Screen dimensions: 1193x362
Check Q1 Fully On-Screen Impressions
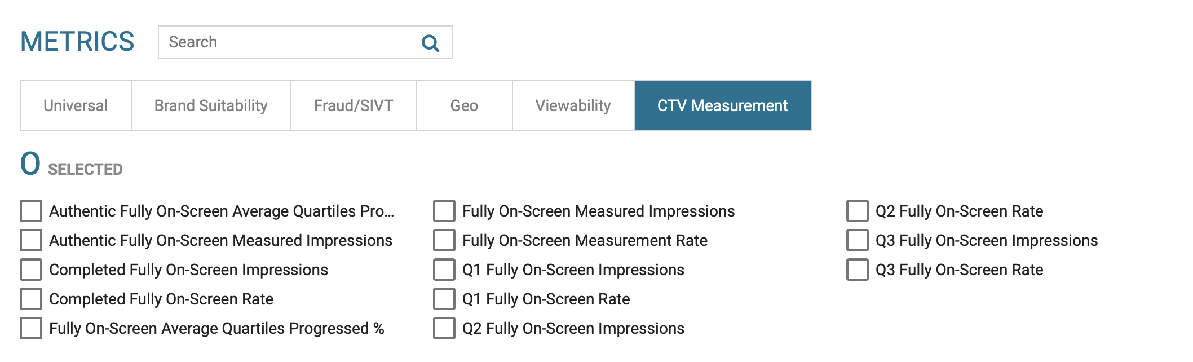click(x=444, y=270)
